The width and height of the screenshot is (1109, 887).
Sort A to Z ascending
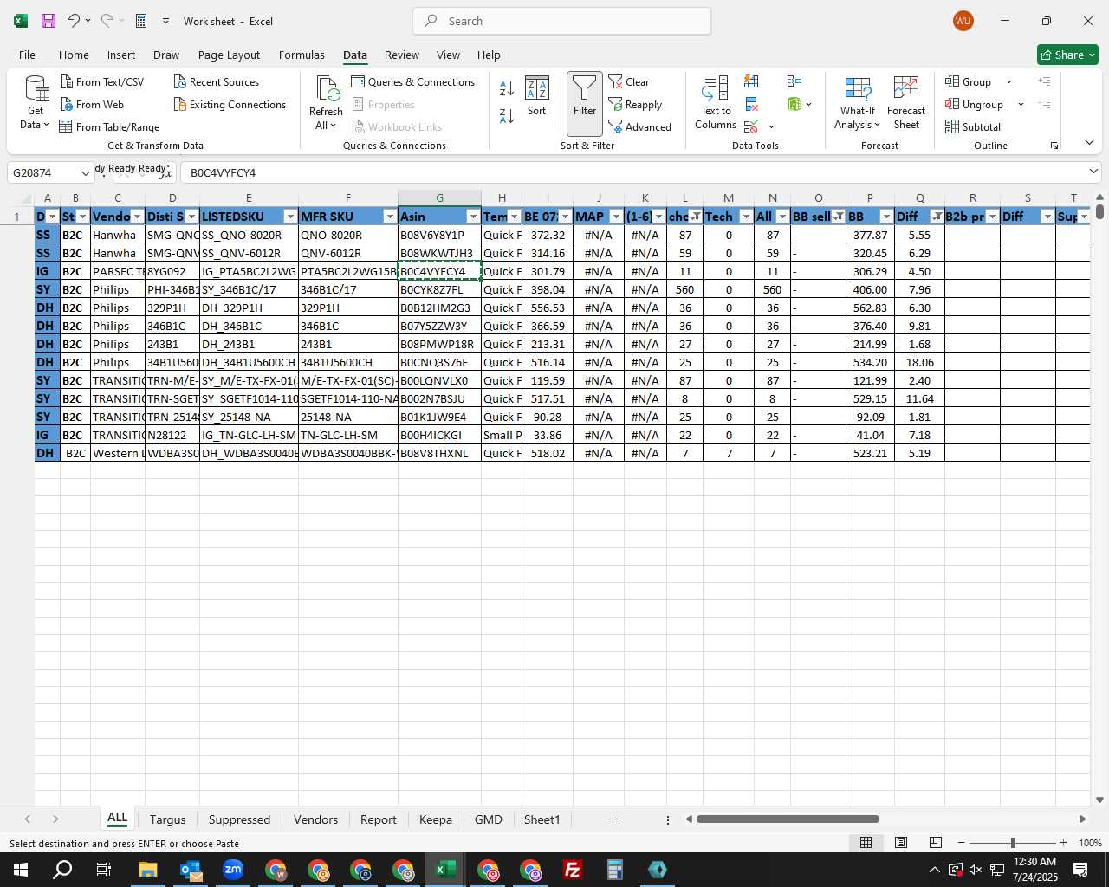tap(507, 87)
